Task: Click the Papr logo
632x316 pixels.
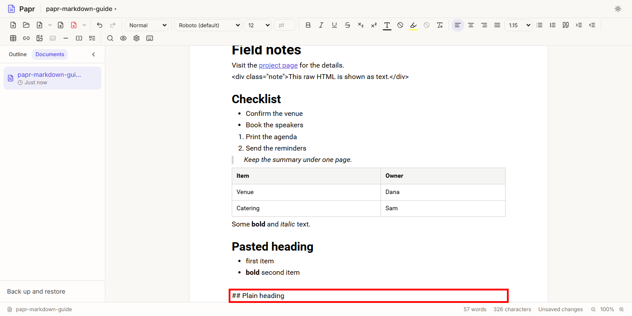Action: (x=21, y=9)
